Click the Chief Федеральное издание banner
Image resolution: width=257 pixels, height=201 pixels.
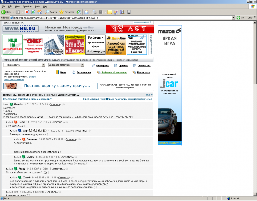(33, 45)
